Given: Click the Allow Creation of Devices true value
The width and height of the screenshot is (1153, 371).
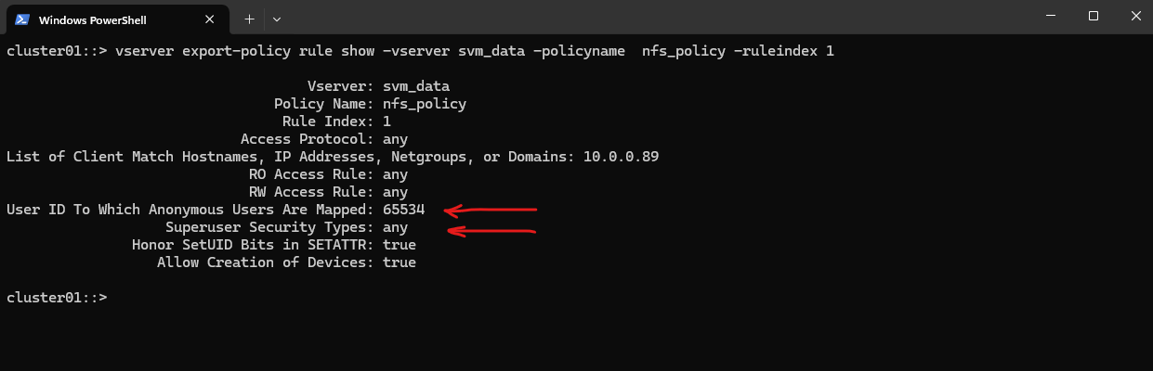Looking at the screenshot, I should pos(400,262).
